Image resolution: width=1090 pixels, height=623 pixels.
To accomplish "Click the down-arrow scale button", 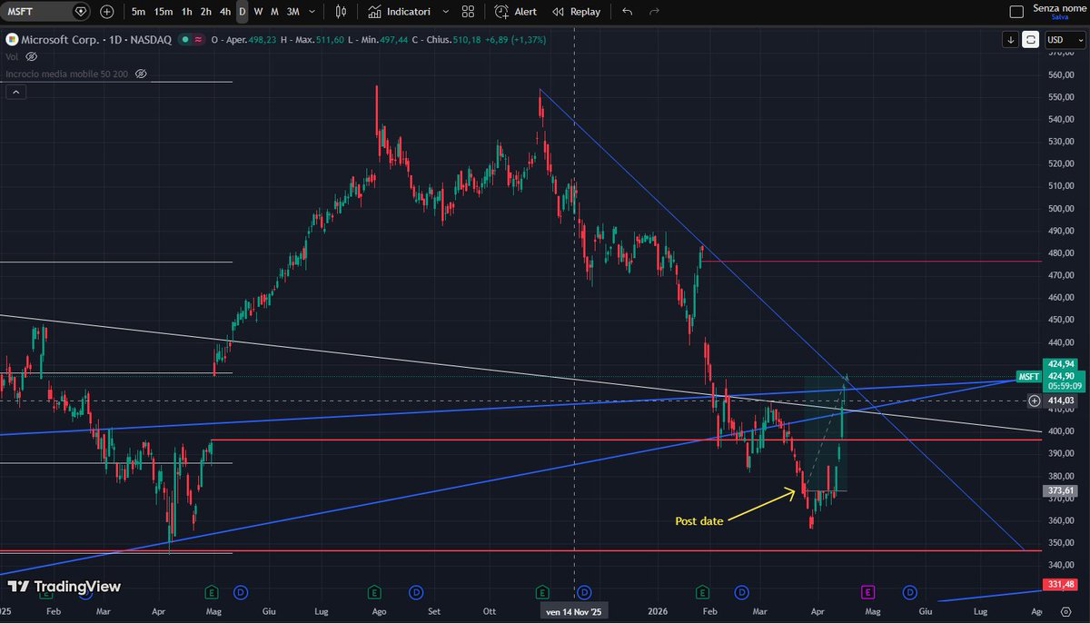I will 1011,40.
